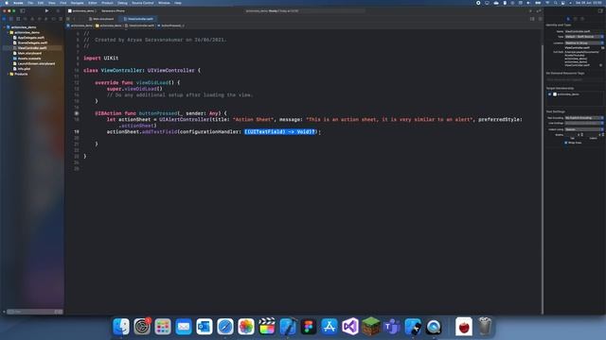Click the Tab width stepper
Screen dimensions: 606x340
(x=582, y=135)
